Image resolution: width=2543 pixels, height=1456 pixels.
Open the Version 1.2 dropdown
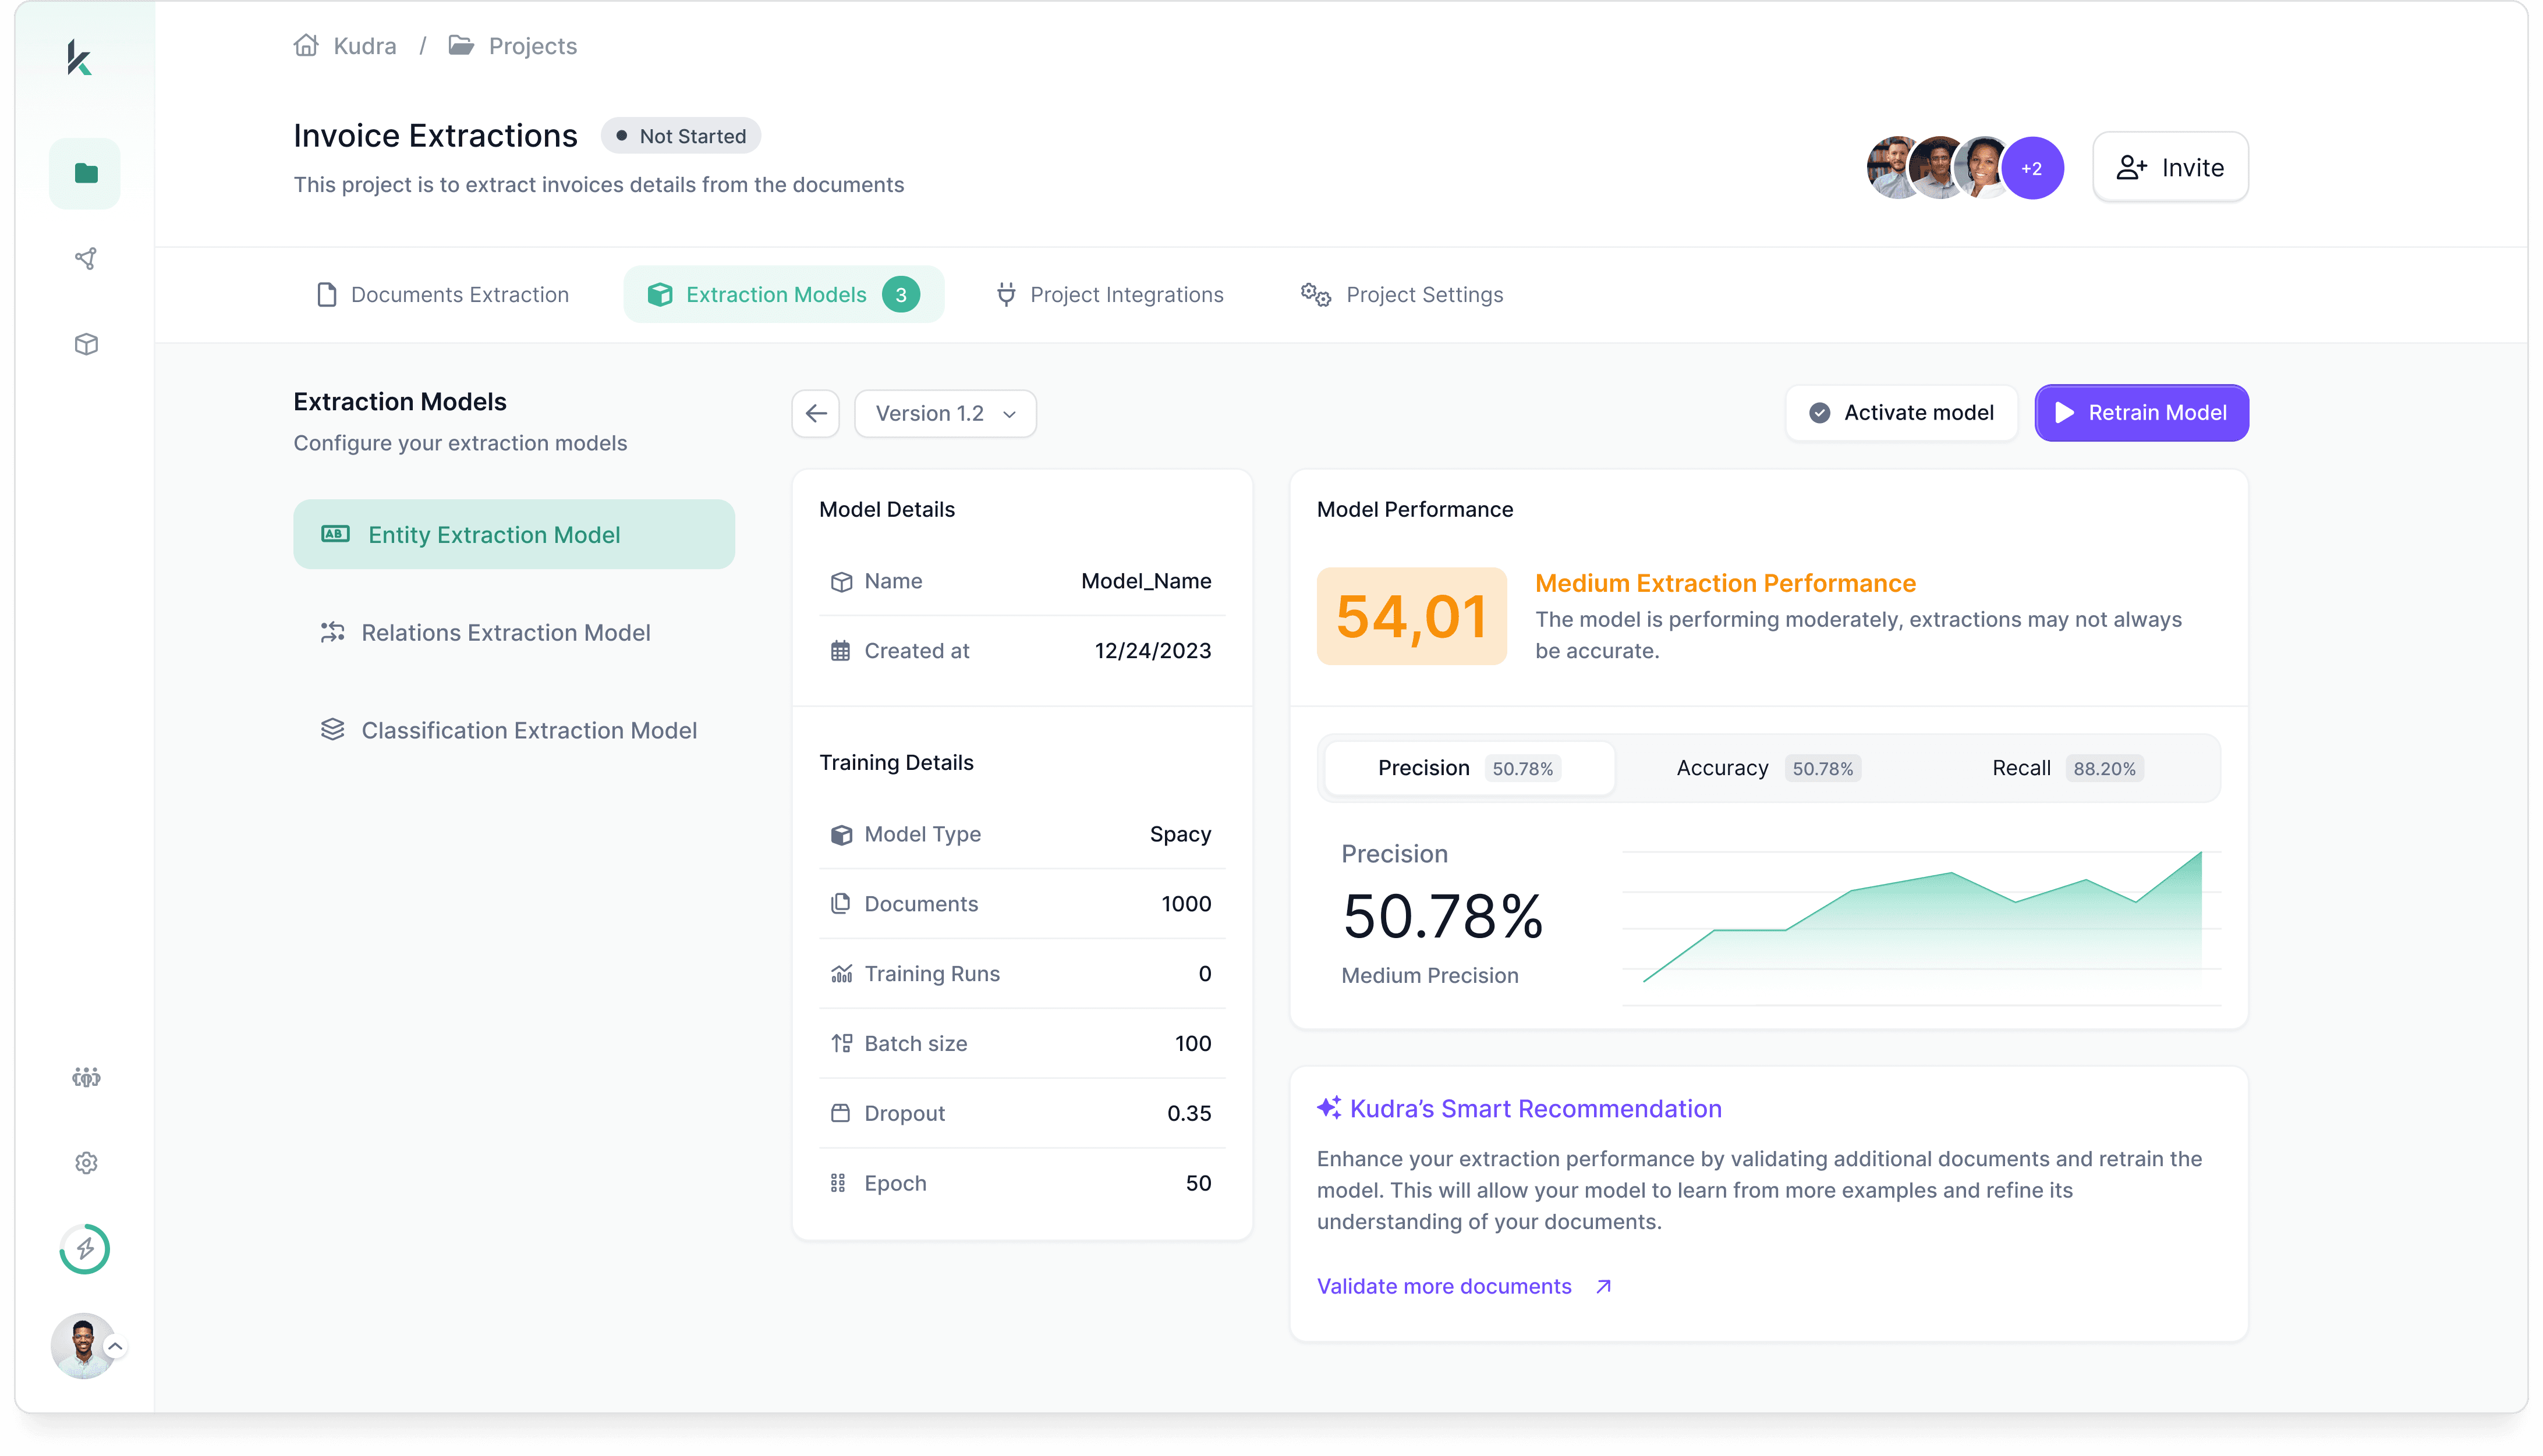[944, 413]
